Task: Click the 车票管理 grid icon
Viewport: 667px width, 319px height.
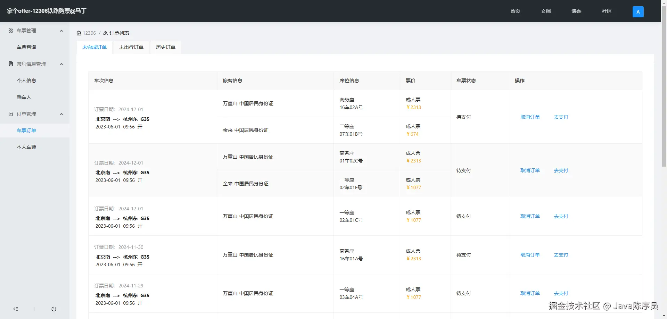Action: tap(11, 31)
